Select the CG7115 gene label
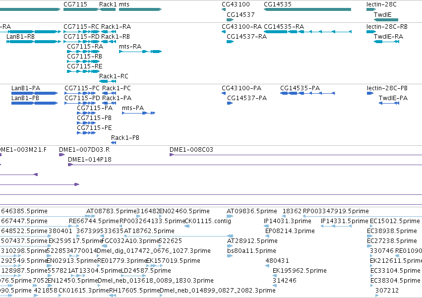 (x=75, y=4)
